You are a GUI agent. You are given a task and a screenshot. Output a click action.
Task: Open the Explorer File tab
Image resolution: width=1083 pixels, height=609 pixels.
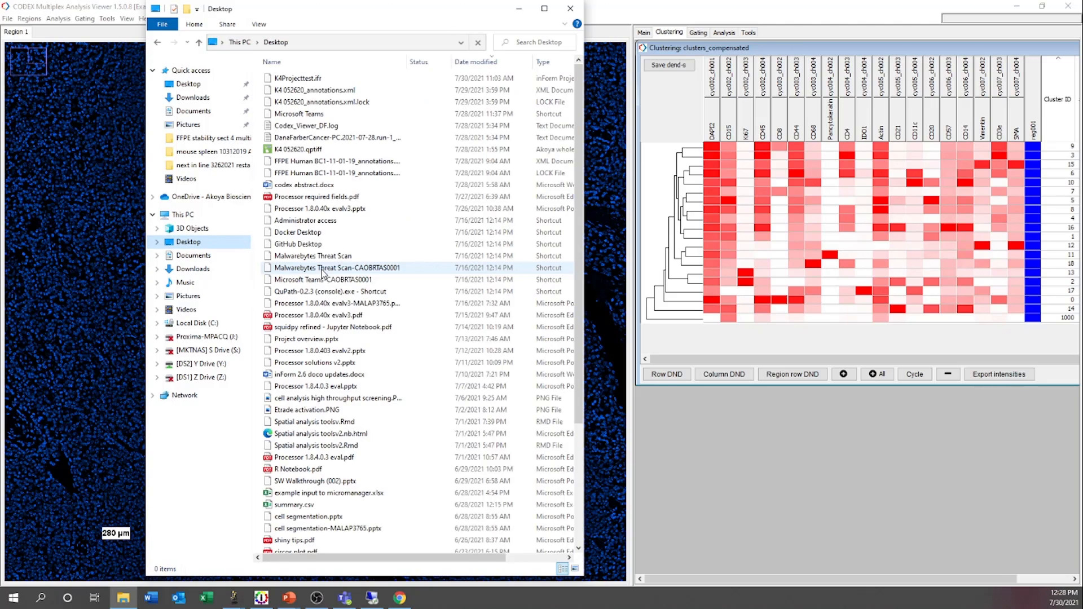(162, 24)
